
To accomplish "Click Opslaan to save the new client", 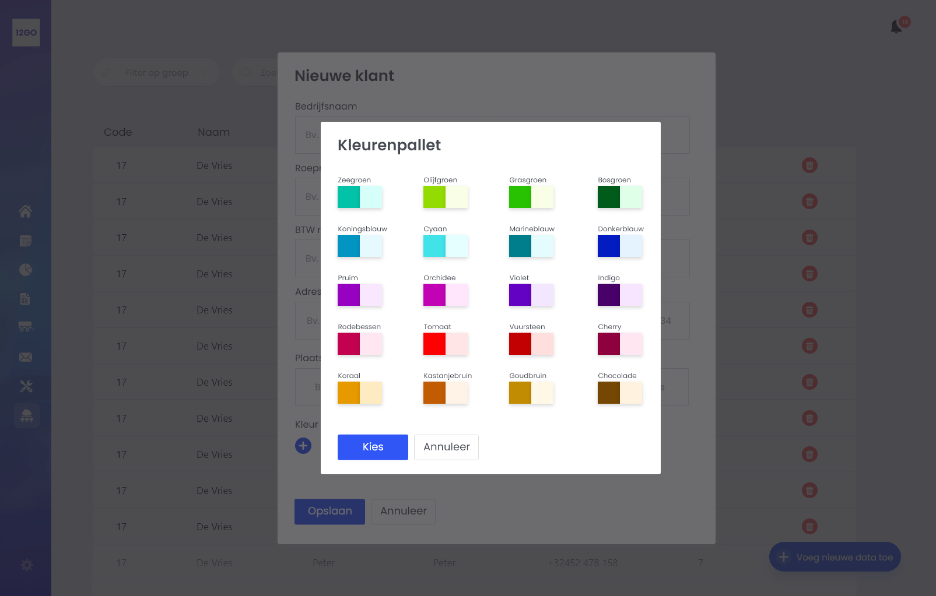I will (329, 511).
